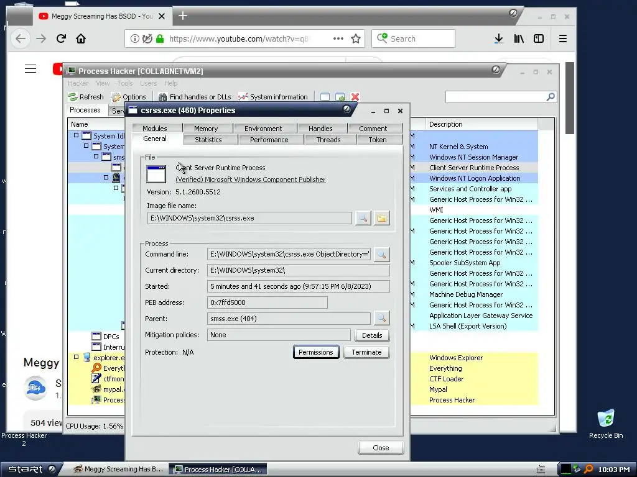Go back in the browser
Screen dimensions: 637x477
pos(21,39)
